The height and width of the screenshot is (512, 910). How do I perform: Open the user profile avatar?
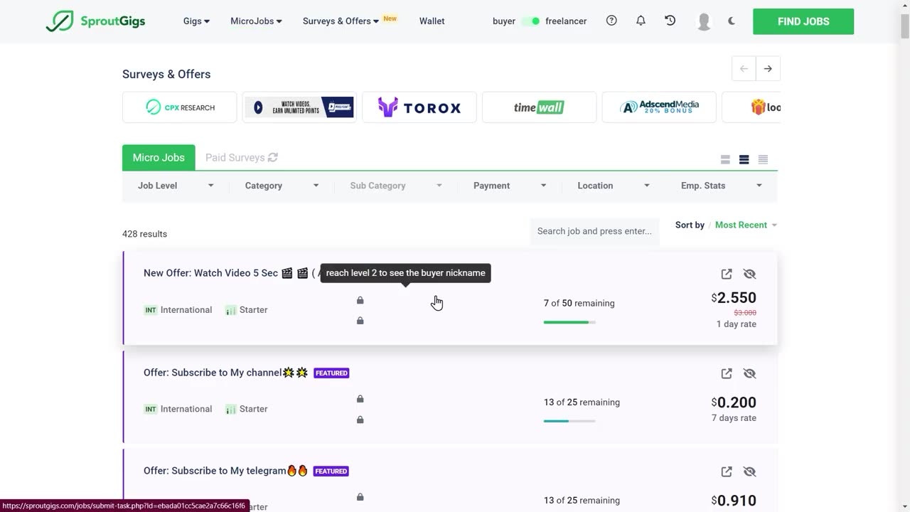coord(704,21)
